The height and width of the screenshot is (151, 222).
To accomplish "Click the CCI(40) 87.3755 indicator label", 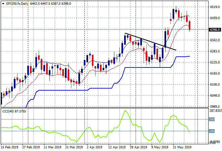I will (14, 111).
